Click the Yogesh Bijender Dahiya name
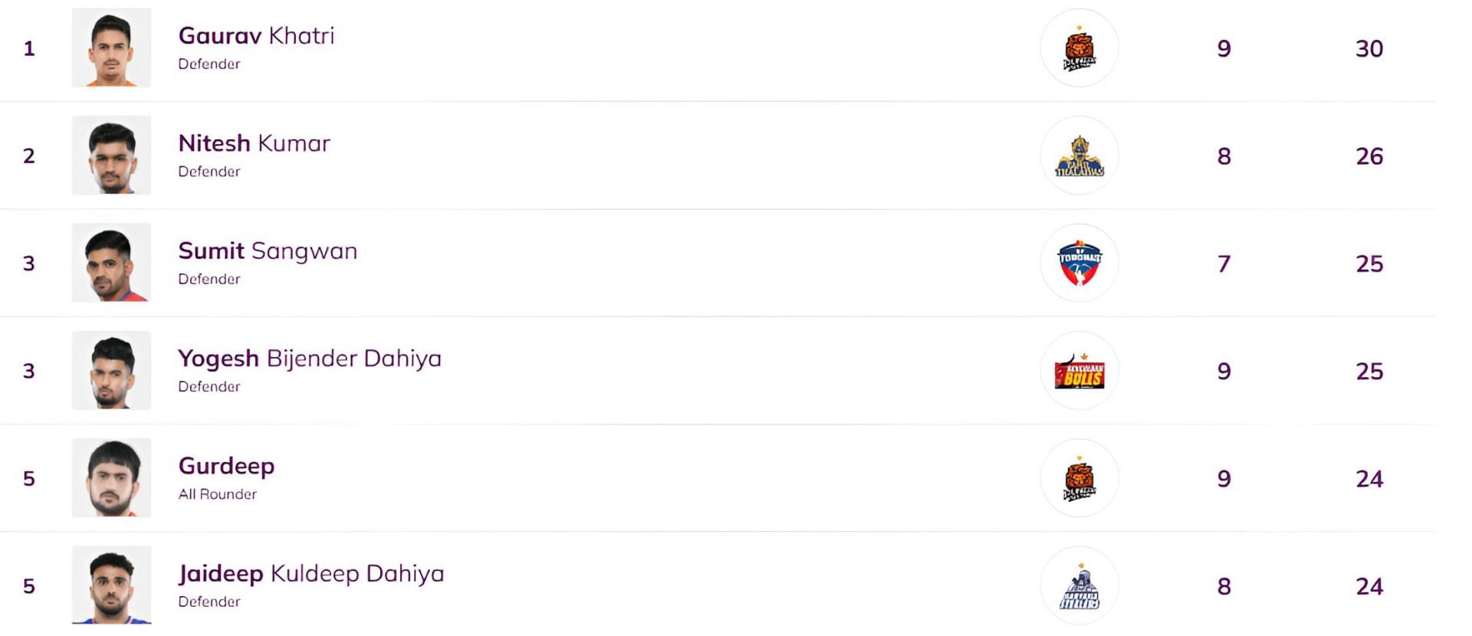The width and height of the screenshot is (1472, 636). (x=310, y=359)
